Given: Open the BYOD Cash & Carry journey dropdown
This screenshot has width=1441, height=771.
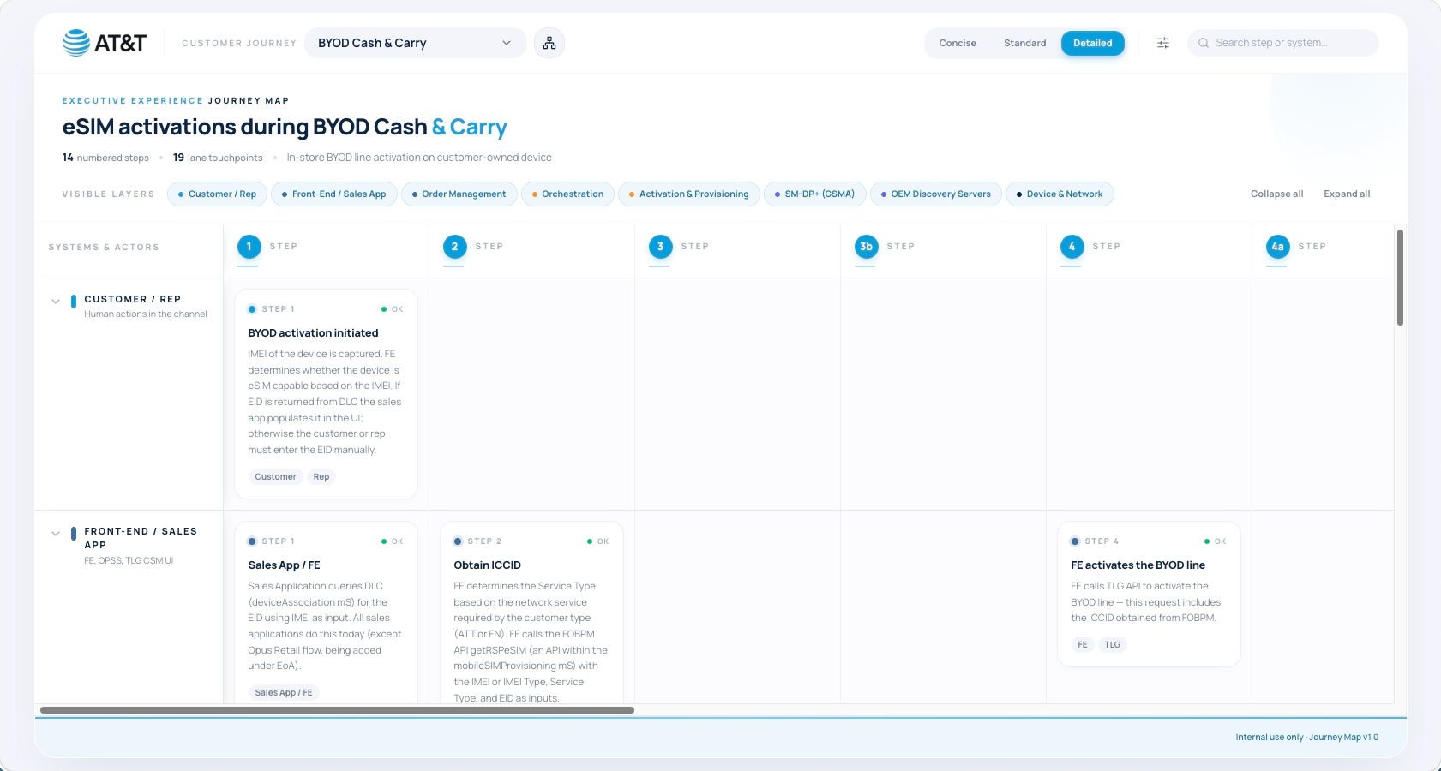Looking at the screenshot, I should click(416, 43).
